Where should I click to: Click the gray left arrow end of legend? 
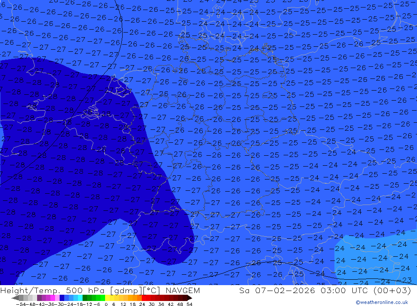(x=15, y=298)
